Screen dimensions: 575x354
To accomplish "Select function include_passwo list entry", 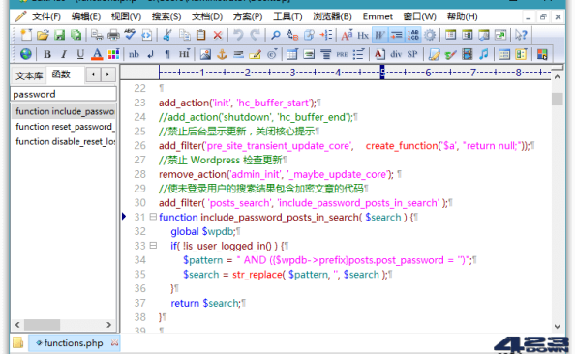I will 64,111.
